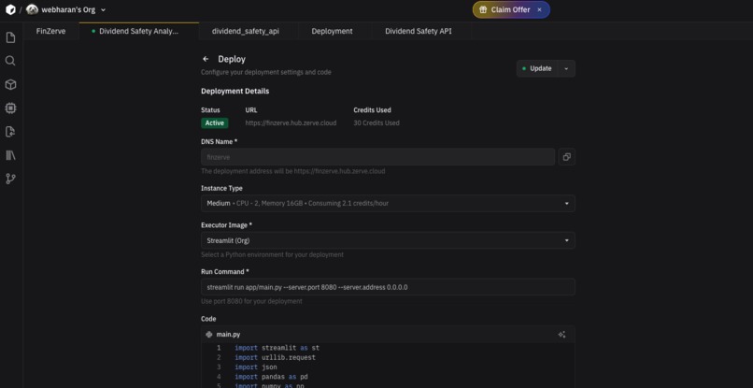Click code line 'import urllib.request'
The height and width of the screenshot is (388, 753).
pyautogui.click(x=276, y=358)
